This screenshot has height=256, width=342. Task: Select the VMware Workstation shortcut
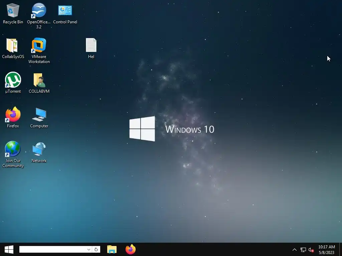pyautogui.click(x=39, y=51)
